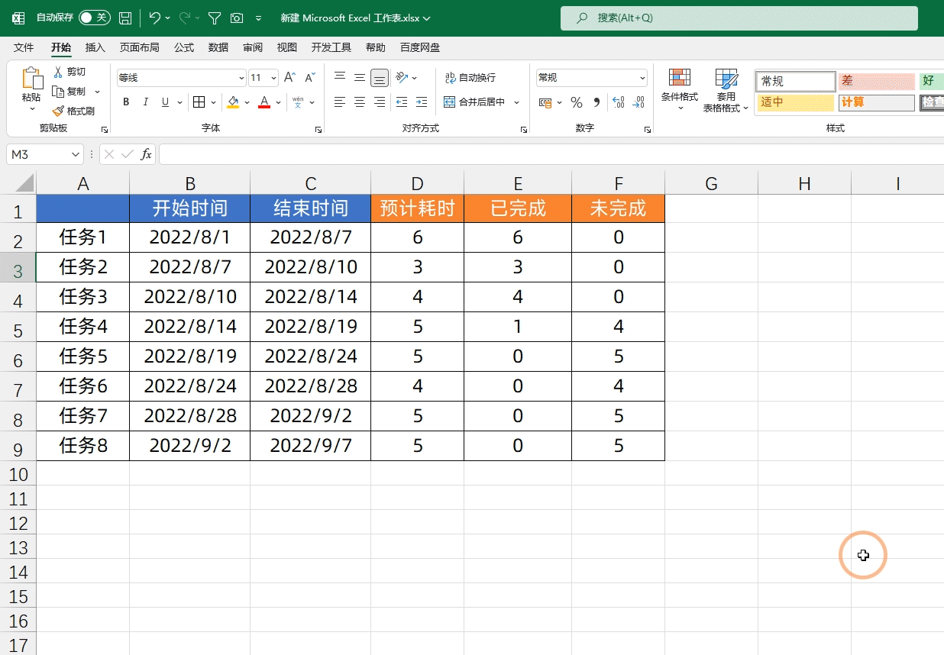Image resolution: width=944 pixels, height=655 pixels.
Task: Apply the 适中 cell style
Action: tap(796, 102)
